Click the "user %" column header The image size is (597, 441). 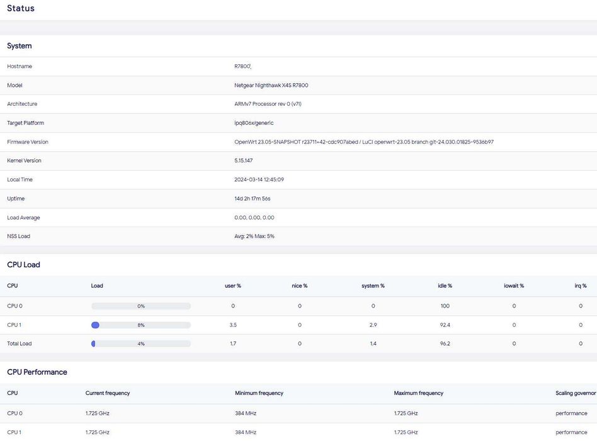[233, 286]
